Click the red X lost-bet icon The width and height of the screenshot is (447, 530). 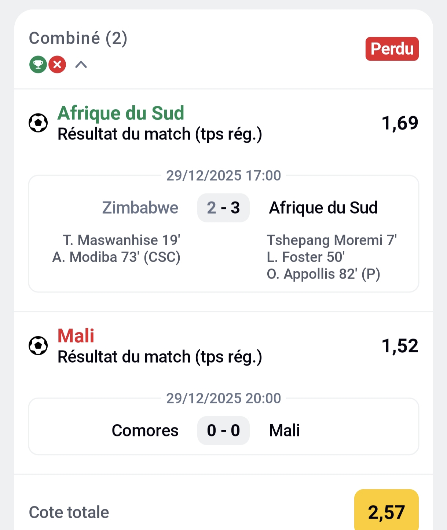57,65
